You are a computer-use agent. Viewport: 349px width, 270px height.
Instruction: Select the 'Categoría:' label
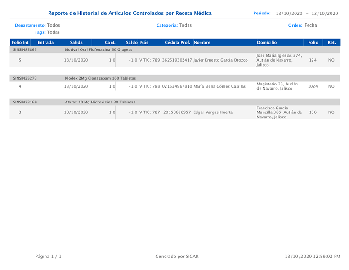click(x=167, y=25)
